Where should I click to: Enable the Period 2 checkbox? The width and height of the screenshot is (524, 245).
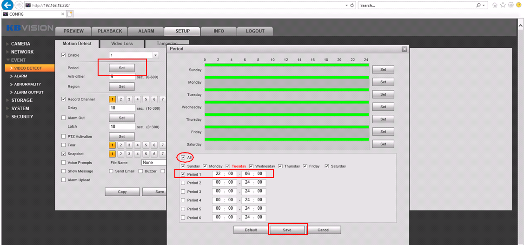click(x=183, y=183)
